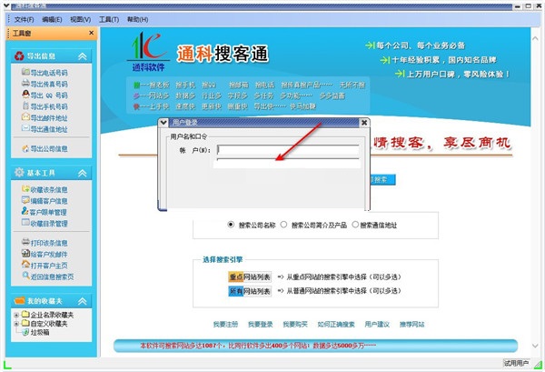This screenshot has width=545, height=372.
Task: Click 编辑客户信息 edit icon
Action: [x=25, y=200]
